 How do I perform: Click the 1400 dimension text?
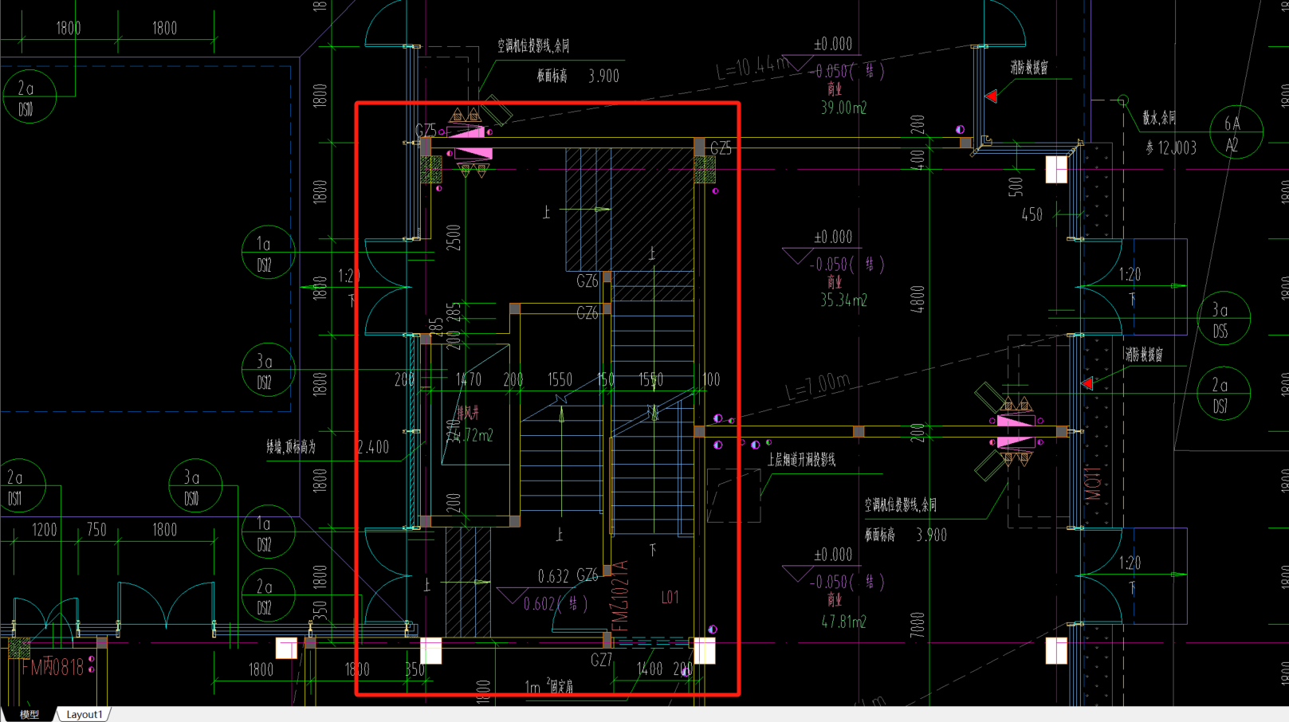click(649, 669)
